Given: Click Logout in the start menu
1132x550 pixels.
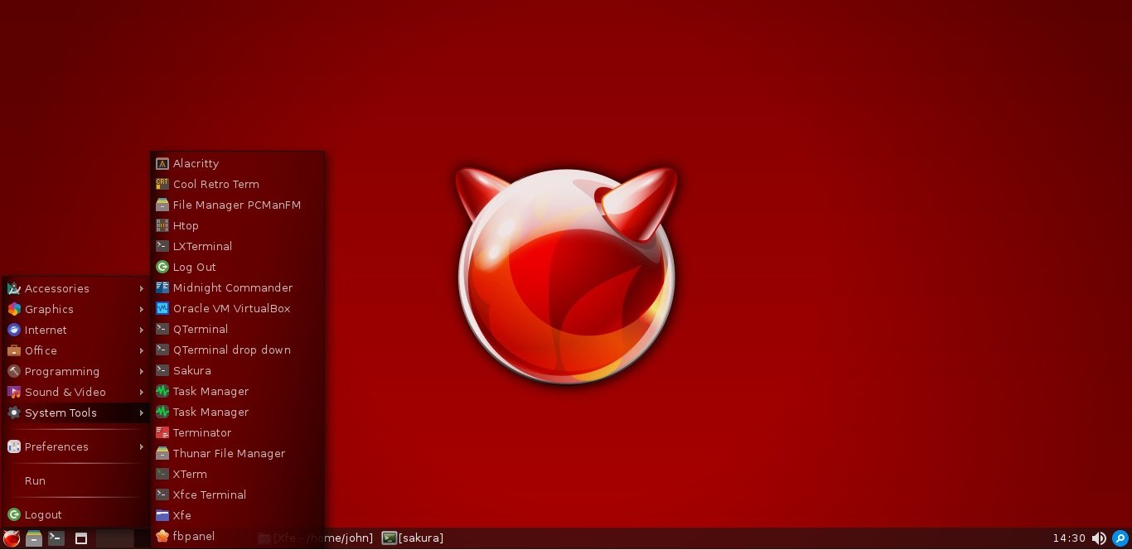Looking at the screenshot, I should (x=42, y=514).
